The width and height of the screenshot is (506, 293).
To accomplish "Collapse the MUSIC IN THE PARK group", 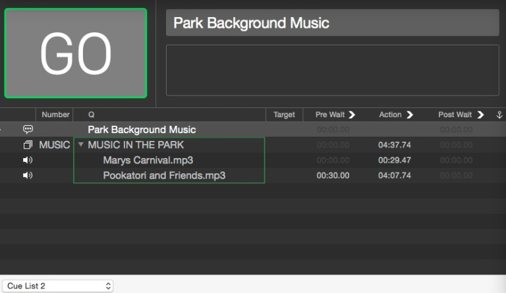I will pyautogui.click(x=81, y=145).
